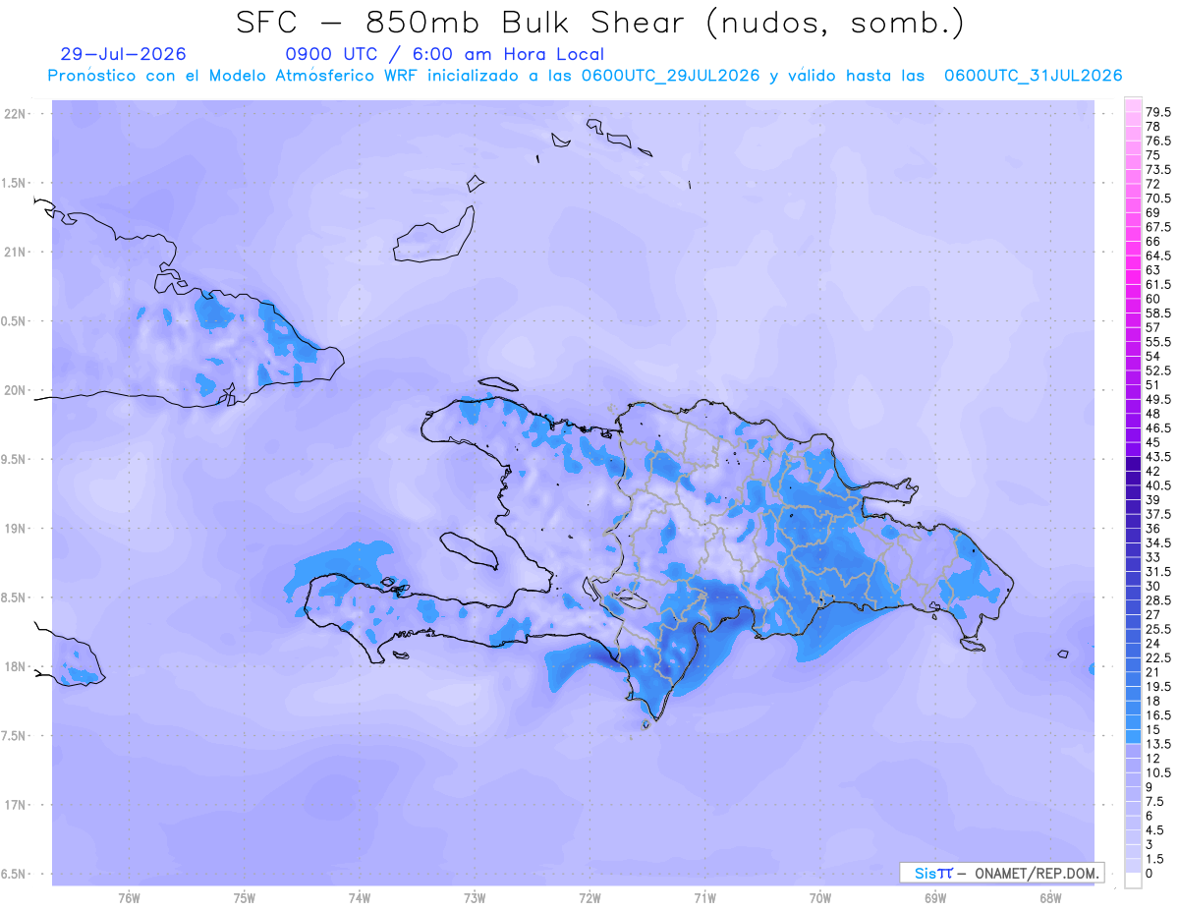Click the '30' color scale value
Viewport: 1179px width, 911px height.
1152,586
